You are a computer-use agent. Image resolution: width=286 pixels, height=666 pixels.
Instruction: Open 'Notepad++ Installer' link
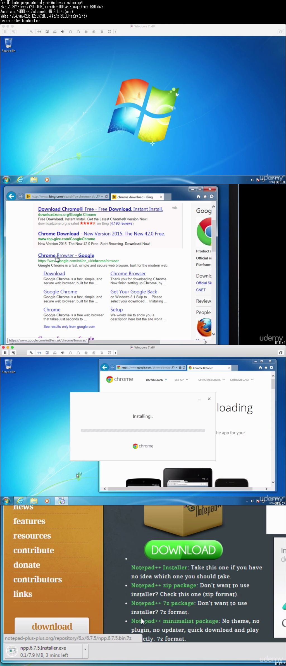coord(159,567)
